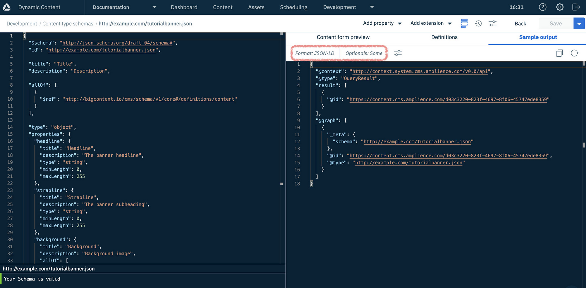Open schema editor settings sliders icon
The height and width of the screenshot is (288, 586).
click(492, 23)
